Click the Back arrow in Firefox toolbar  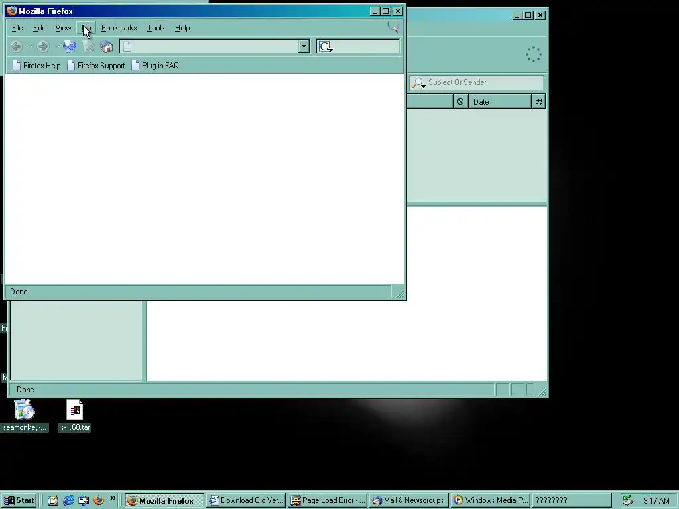coord(17,46)
